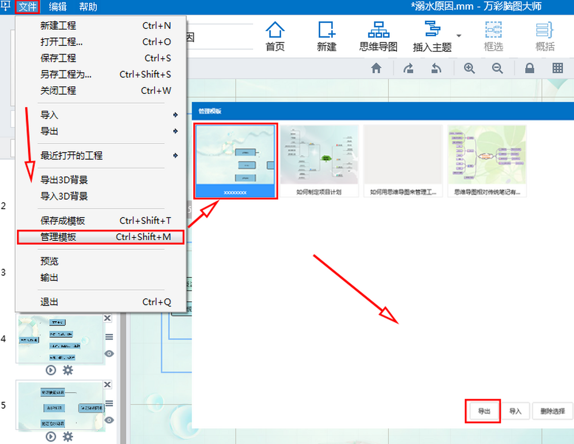
Task: Select the 如何制定项目计划 template thumbnail
Action: pyautogui.click(x=319, y=160)
